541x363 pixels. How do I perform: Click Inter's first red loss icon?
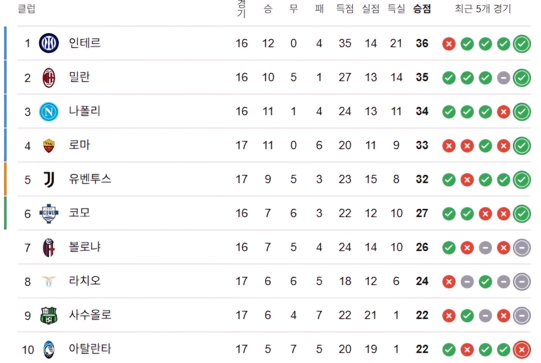click(x=449, y=44)
